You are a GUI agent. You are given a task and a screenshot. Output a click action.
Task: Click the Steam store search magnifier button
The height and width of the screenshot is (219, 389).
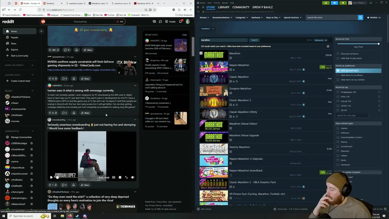coord(360,17)
